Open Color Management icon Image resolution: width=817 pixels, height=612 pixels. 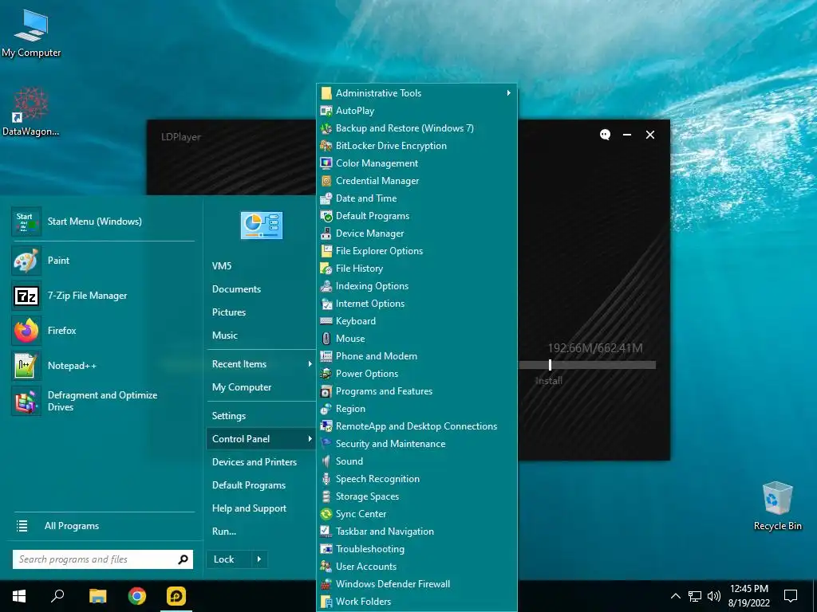(x=326, y=163)
